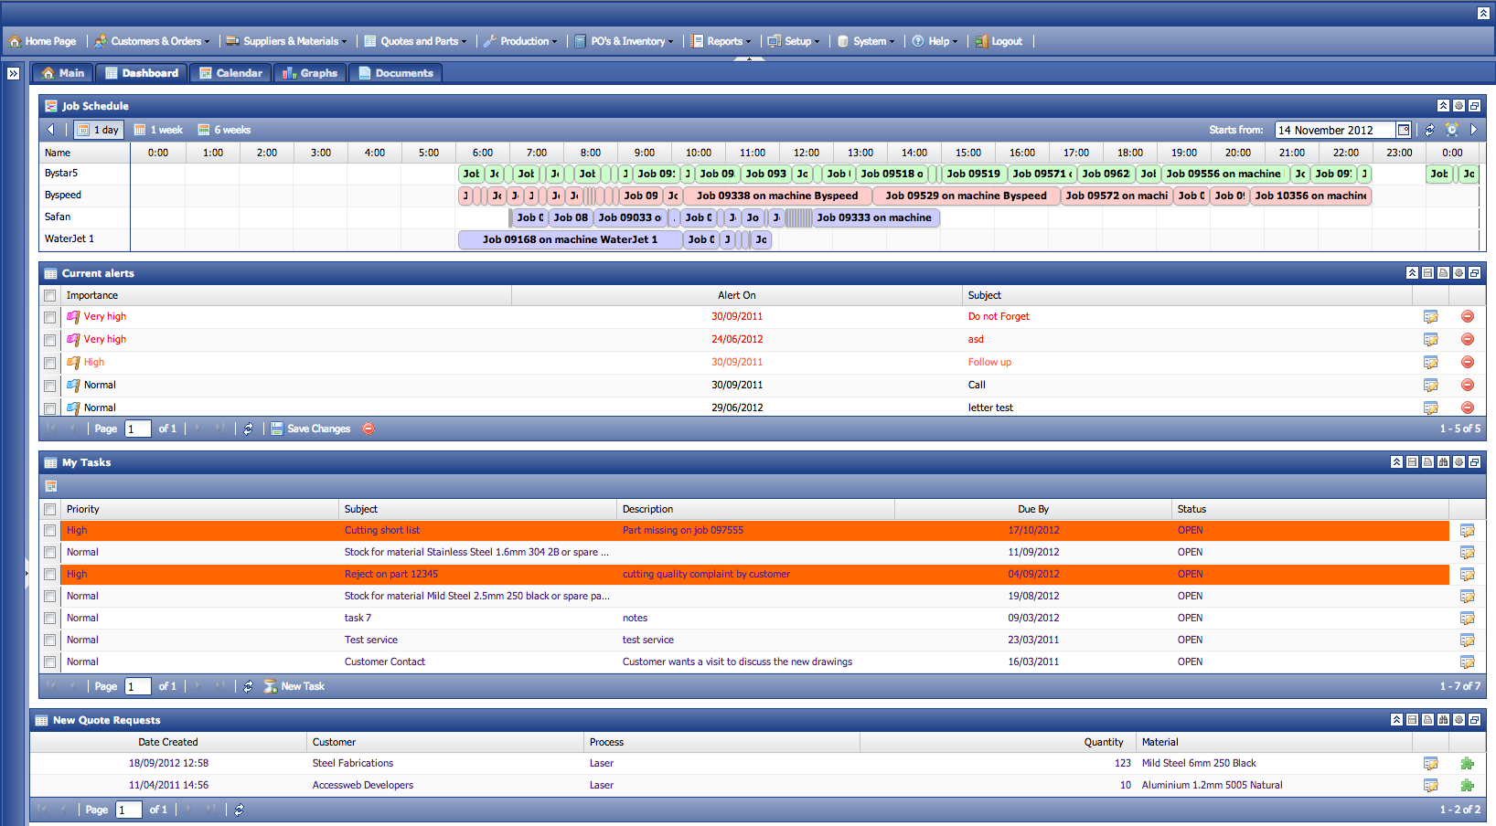Click the refresh icon in the Job Schedule toolbar
The image size is (1496, 826).
point(1430,130)
